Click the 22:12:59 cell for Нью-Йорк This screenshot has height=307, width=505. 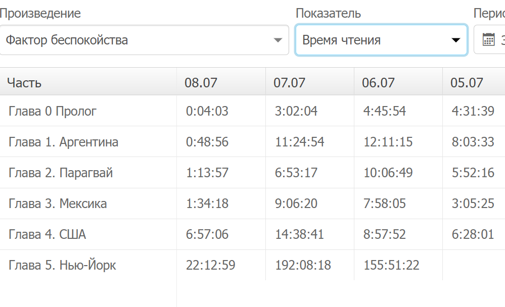(210, 265)
